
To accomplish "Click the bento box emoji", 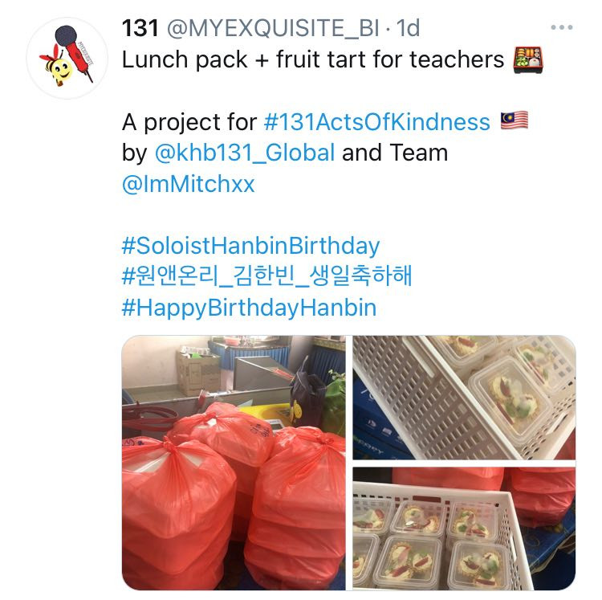I will 528,59.
